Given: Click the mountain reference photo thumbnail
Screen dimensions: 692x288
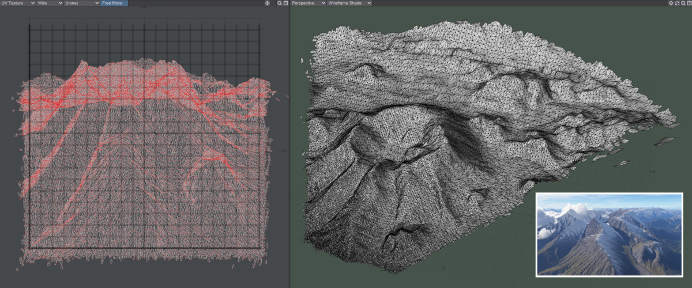Looking at the screenshot, I should click(609, 234).
